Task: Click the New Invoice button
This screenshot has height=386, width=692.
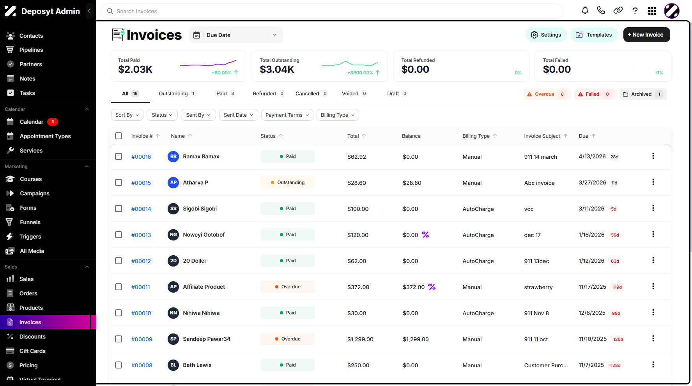Action: point(646,35)
